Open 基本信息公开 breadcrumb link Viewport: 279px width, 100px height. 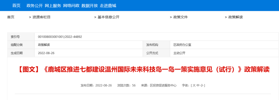(109, 17)
